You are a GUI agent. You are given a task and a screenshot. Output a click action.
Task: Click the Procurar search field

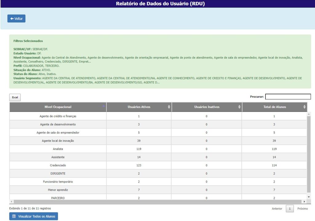(x=288, y=97)
